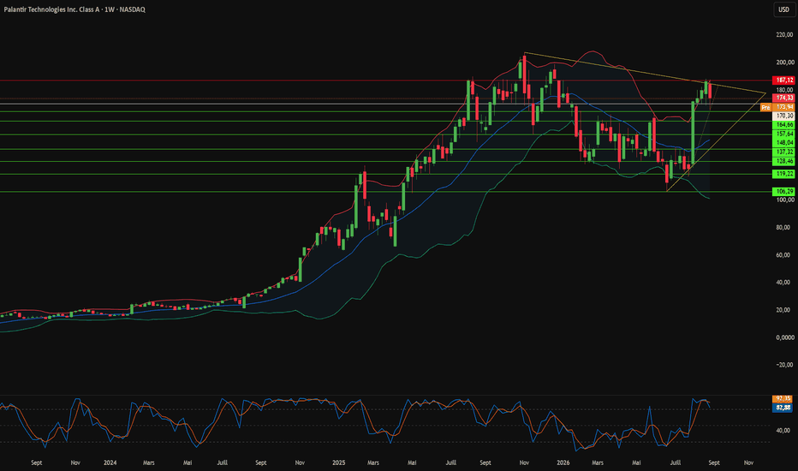Click the green 128,46 price level label
The image size is (798, 471).
[x=783, y=161]
